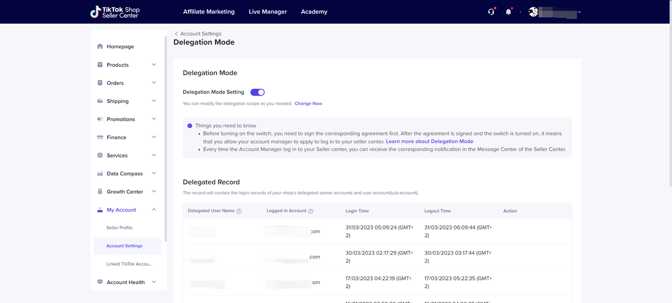Click the Homepage house icon in sidebar

(x=100, y=47)
